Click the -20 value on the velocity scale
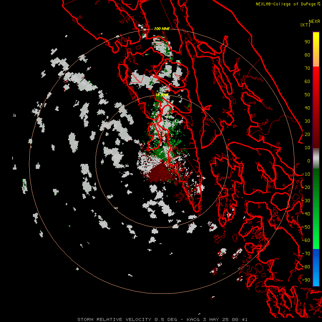Viewport: 322px width, 322px height. tap(306, 187)
